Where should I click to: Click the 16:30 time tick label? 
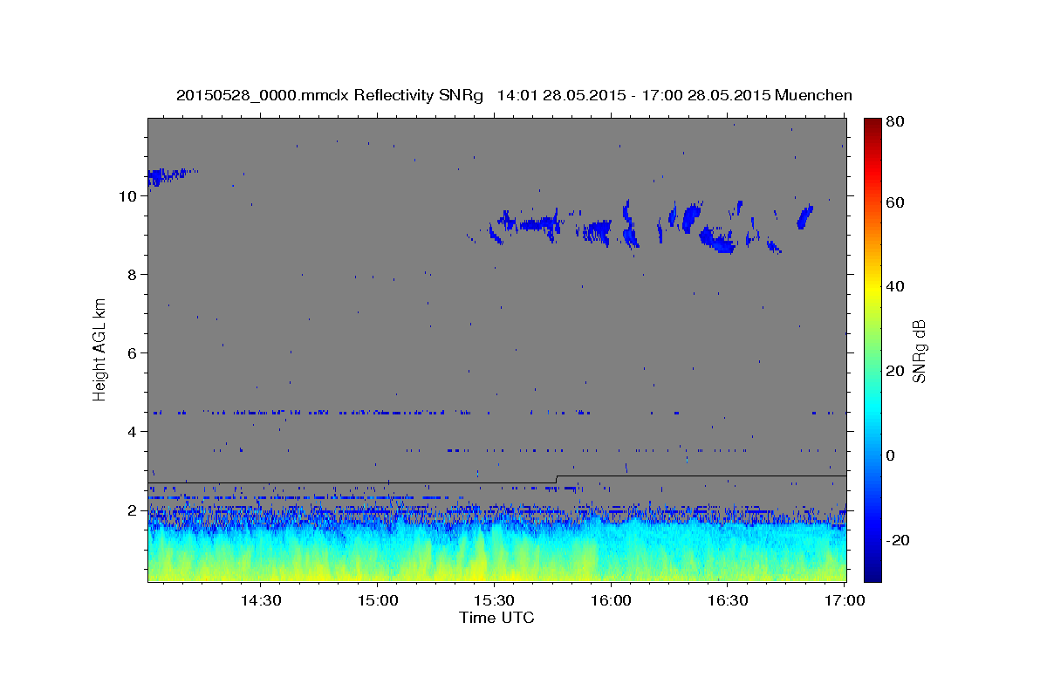coord(728,600)
